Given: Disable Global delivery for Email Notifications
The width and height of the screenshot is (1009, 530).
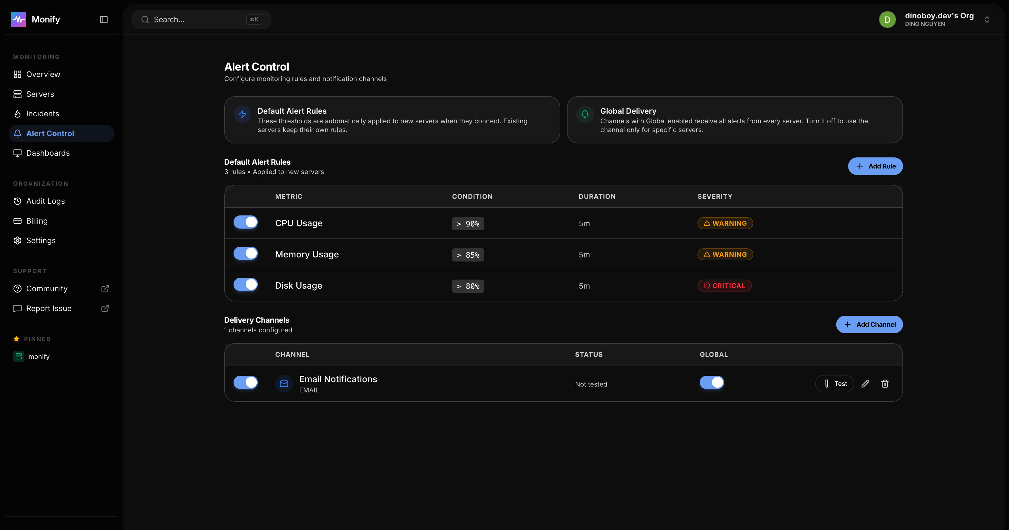Looking at the screenshot, I should 712,382.
